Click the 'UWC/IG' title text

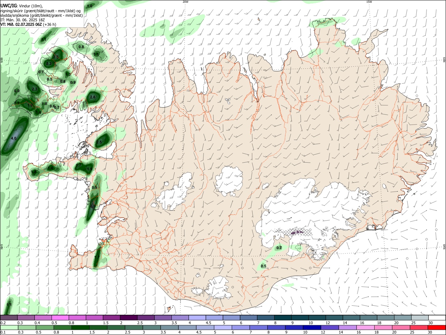(x=8, y=6)
